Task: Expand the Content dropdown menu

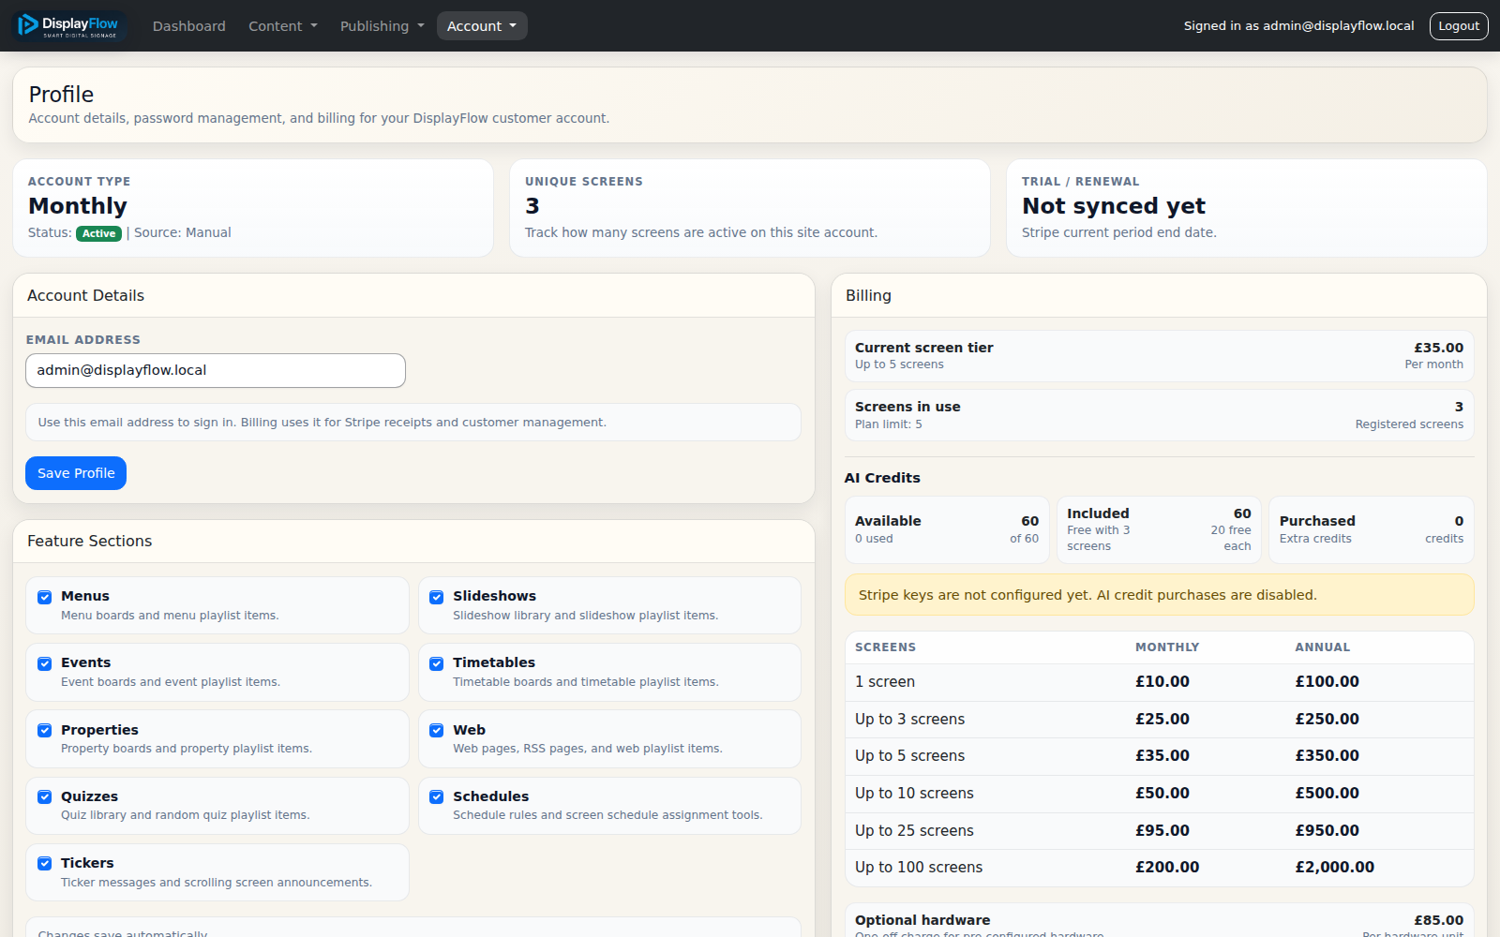Action: click(x=282, y=26)
